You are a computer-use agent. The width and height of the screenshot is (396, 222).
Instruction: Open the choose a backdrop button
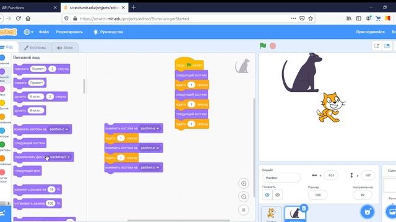(x=392, y=212)
